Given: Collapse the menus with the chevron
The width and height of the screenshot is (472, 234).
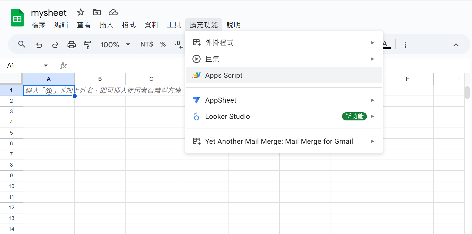Looking at the screenshot, I should pos(456,45).
